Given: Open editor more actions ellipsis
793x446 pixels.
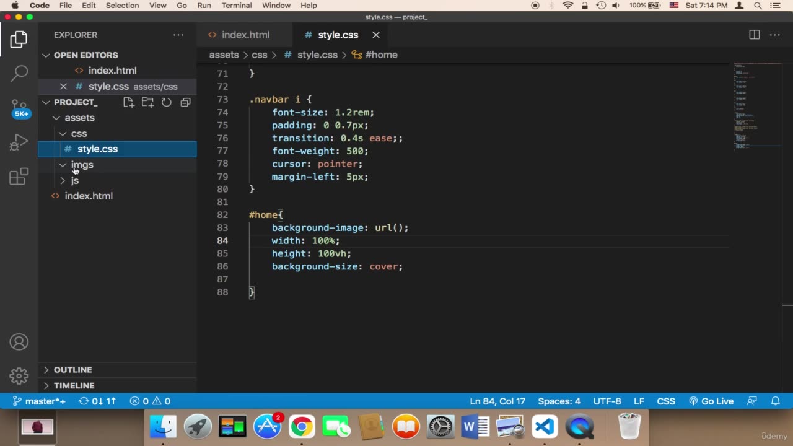Looking at the screenshot, I should [x=775, y=35].
